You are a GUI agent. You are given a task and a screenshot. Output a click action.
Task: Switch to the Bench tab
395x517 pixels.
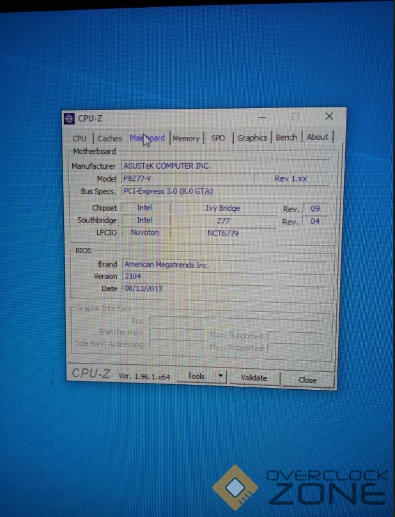286,137
